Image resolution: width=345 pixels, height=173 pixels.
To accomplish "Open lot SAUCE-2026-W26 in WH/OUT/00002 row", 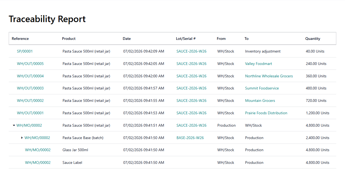I will [x=191, y=101].
